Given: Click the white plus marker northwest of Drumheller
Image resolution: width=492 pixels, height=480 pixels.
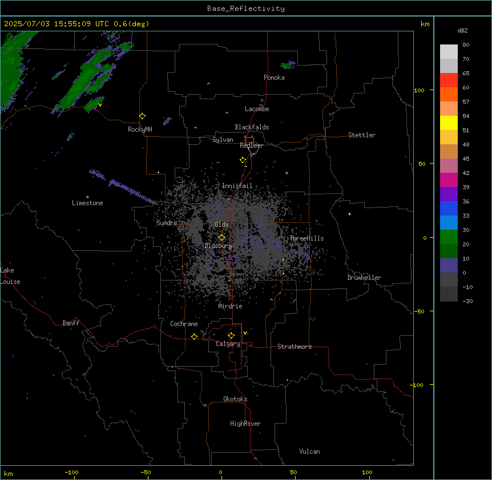Looking at the screenshot, I should pyautogui.click(x=349, y=214).
